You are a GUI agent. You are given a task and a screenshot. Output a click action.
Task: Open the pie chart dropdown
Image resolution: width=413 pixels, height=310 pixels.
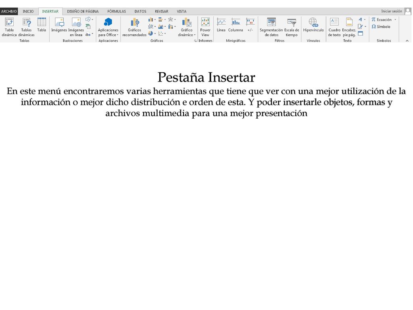[152, 34]
